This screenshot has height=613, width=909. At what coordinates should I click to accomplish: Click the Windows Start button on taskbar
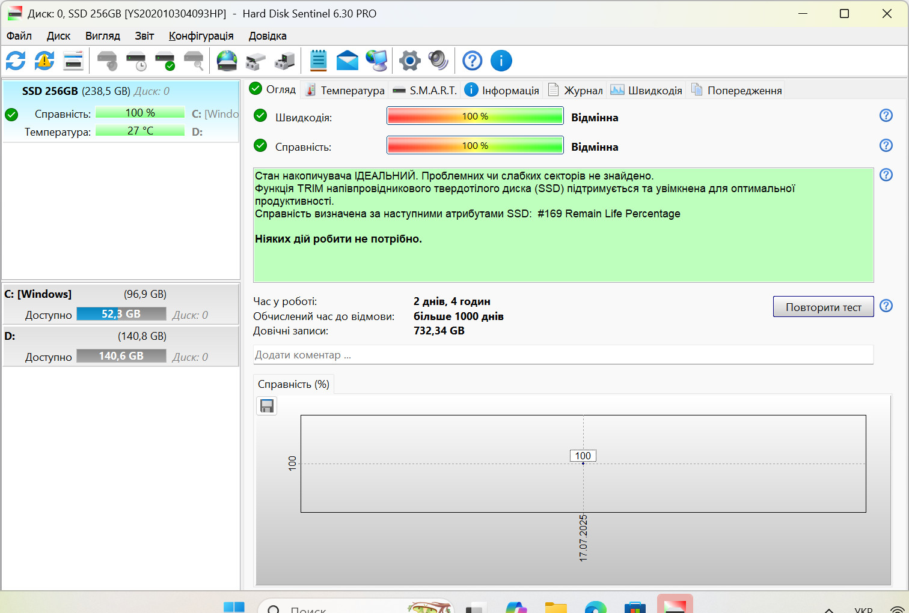pos(234,607)
